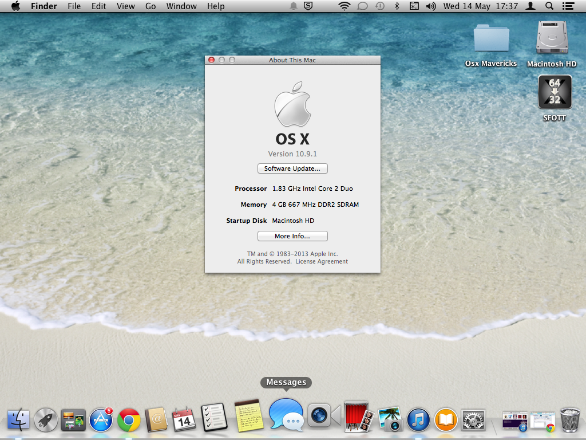
Task: Open iPhoto from the Dock
Action: click(x=390, y=419)
